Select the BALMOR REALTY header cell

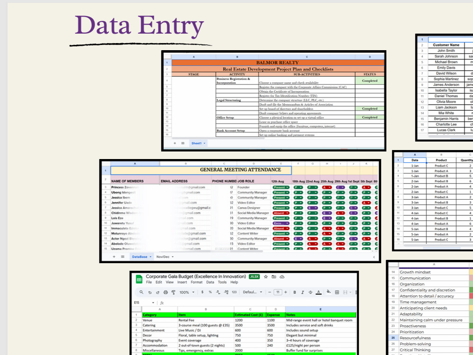pos(278,63)
